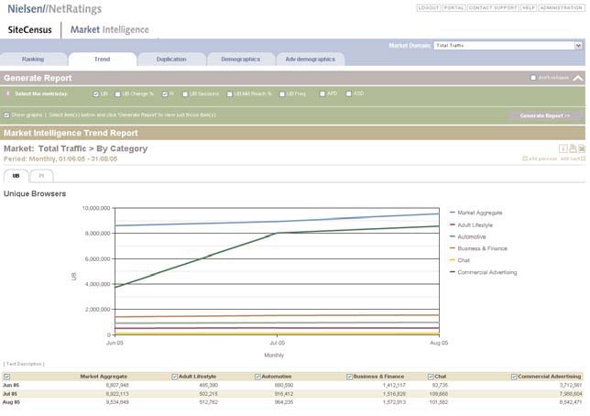Click the radio icon beside 'Select the metric(s)'
Viewport: 590px width, 416px height.
[x=8, y=93]
